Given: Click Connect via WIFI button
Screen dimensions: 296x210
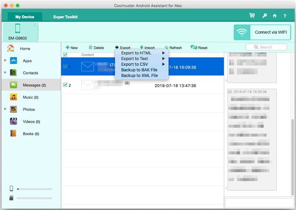Looking at the screenshot, I should coord(262,32).
